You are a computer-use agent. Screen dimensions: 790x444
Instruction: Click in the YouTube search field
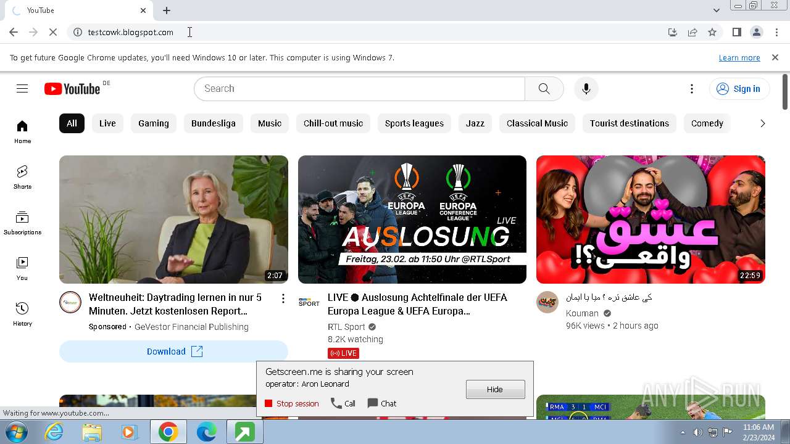tap(359, 89)
